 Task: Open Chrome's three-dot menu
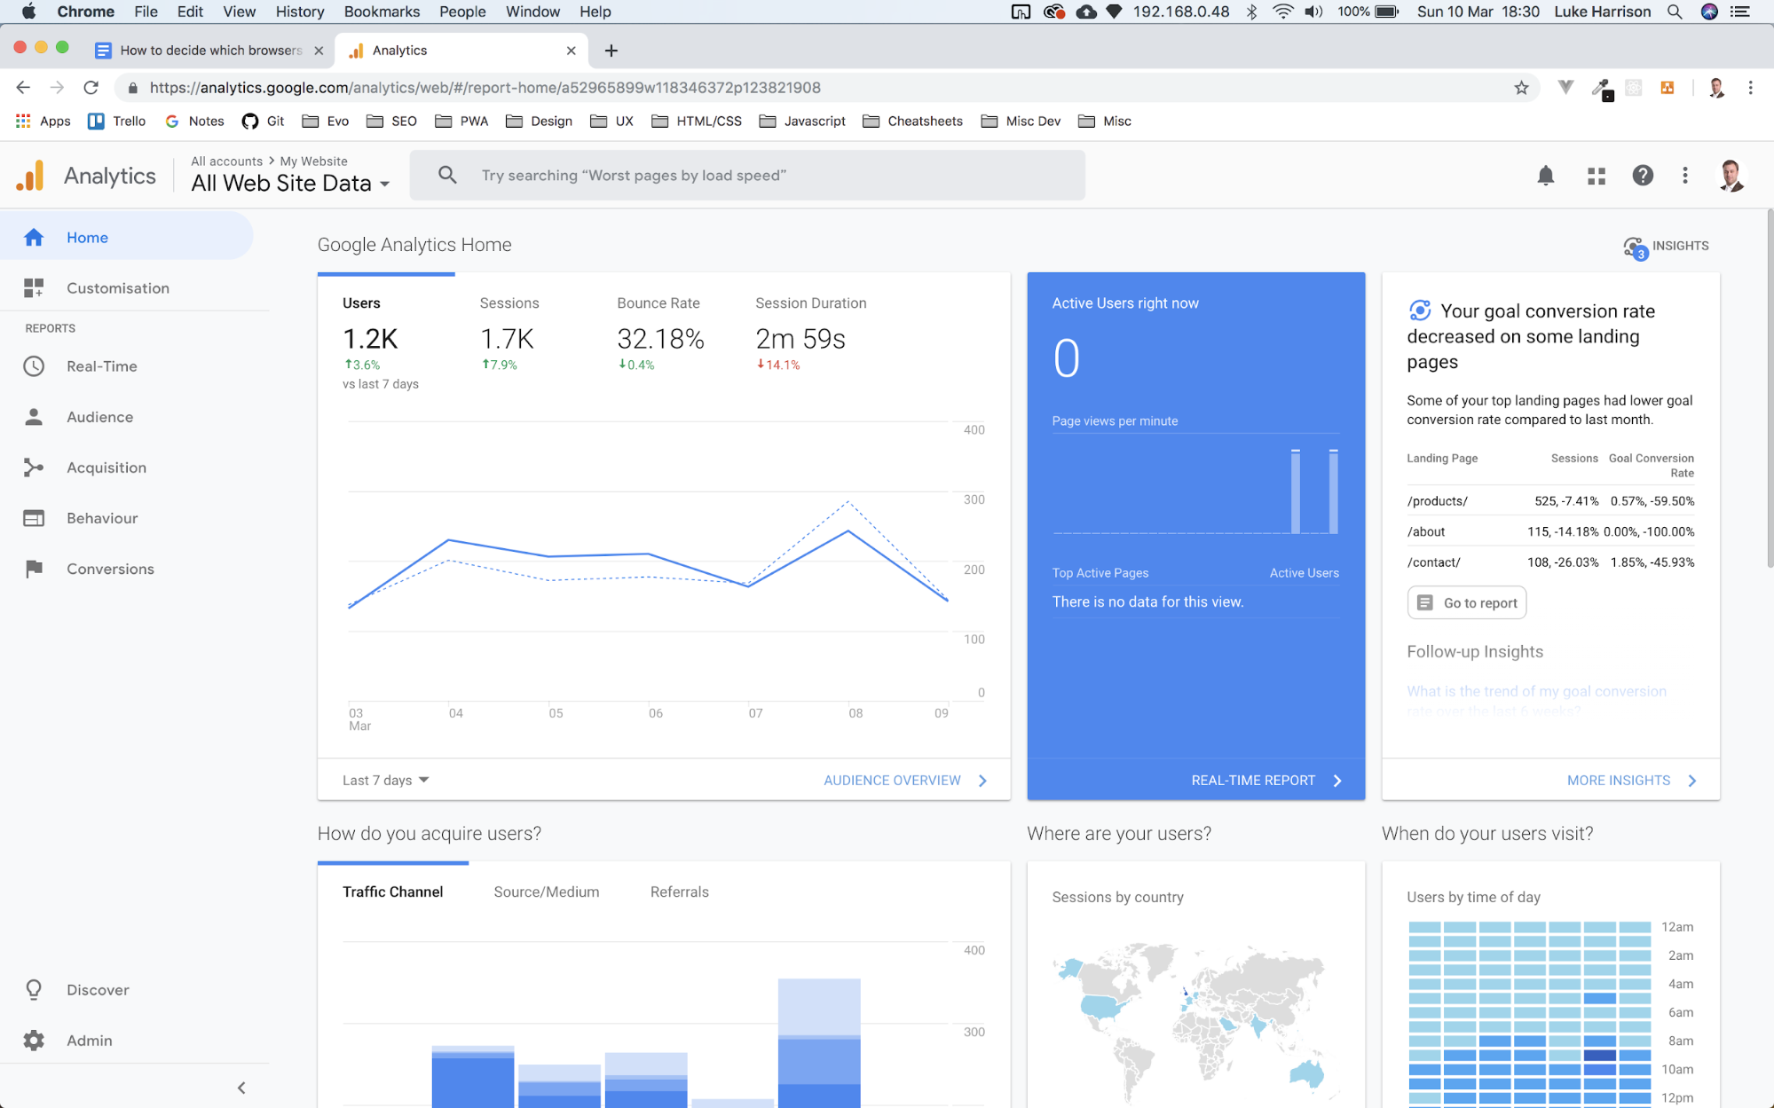pyautogui.click(x=1750, y=87)
